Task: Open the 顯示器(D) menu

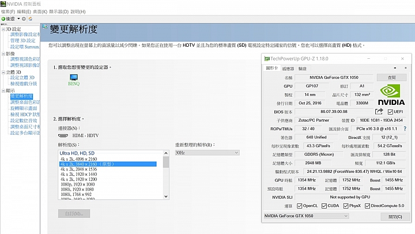Action: click(59, 12)
